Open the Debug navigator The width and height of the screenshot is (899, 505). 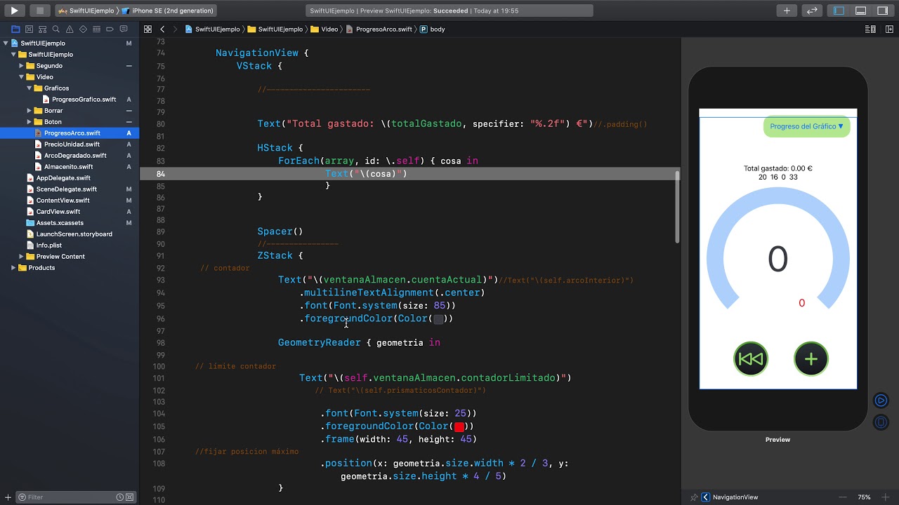96,29
